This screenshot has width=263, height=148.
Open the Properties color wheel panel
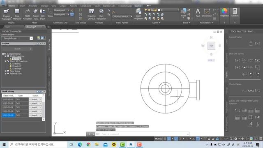(224, 13)
